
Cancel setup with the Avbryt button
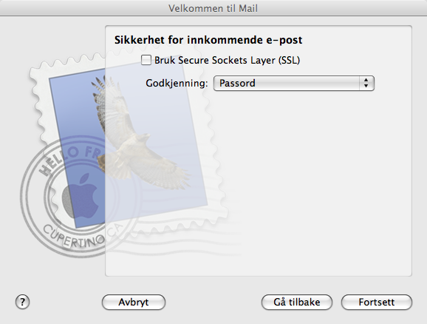click(134, 303)
